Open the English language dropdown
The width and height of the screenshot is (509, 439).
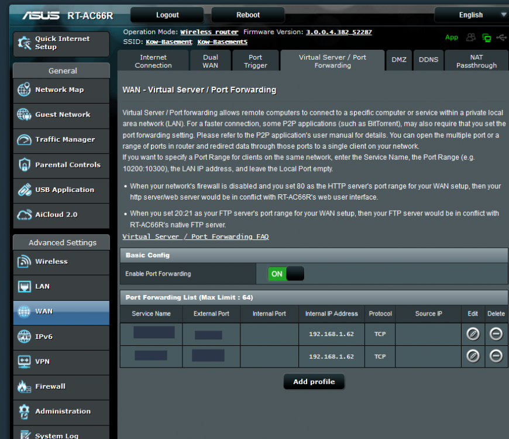pyautogui.click(x=472, y=15)
